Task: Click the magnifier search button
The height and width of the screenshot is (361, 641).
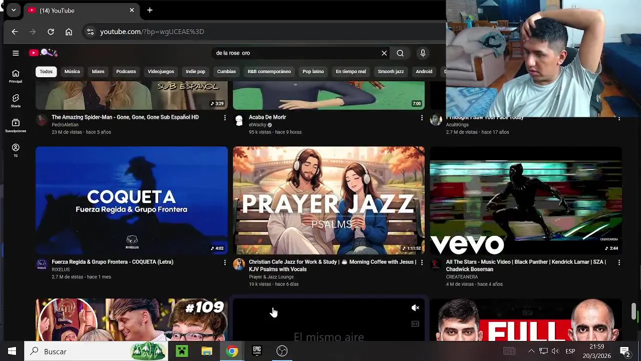Action: (x=400, y=53)
